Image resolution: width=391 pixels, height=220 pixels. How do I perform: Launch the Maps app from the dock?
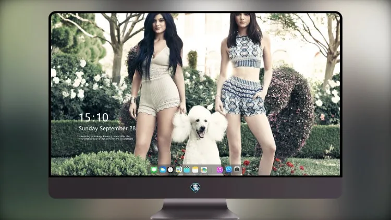[178, 170]
